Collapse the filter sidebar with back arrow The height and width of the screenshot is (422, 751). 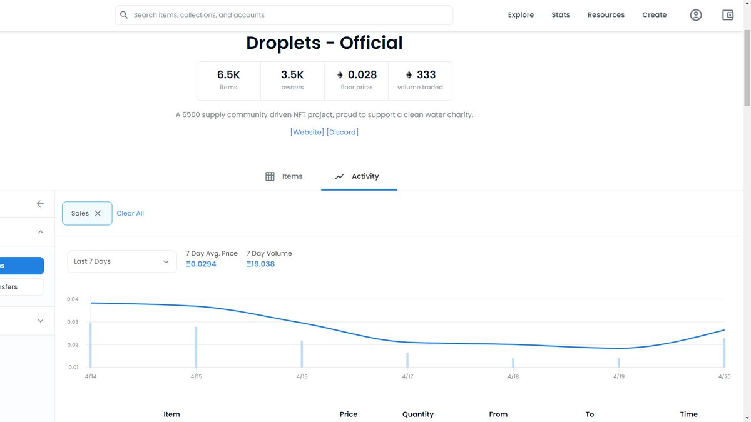pos(40,204)
